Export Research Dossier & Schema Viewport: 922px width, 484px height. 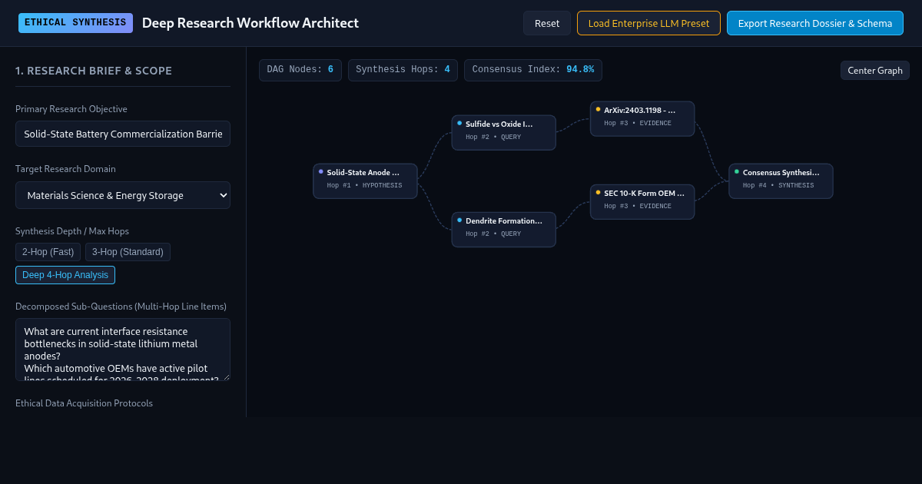click(x=815, y=23)
